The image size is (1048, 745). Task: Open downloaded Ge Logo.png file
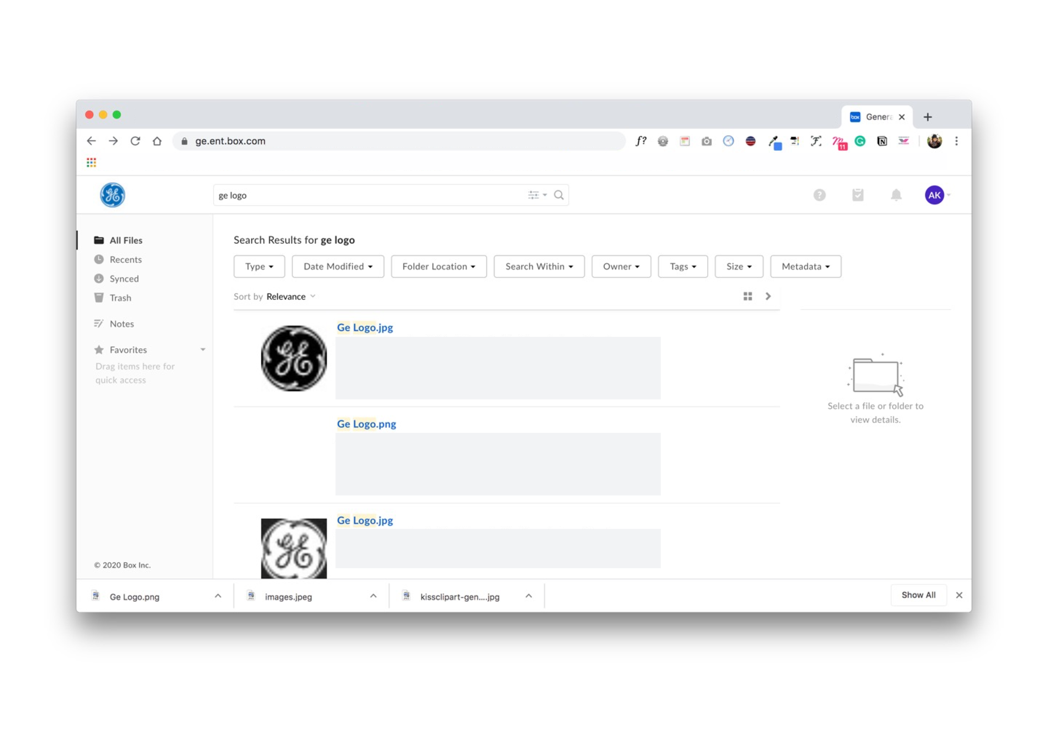click(x=135, y=597)
